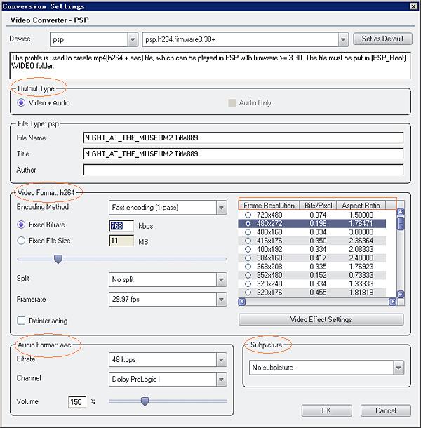Screen dimensions: 421x428
Task: Click the Volume slider handle
Action: pyautogui.click(x=145, y=401)
